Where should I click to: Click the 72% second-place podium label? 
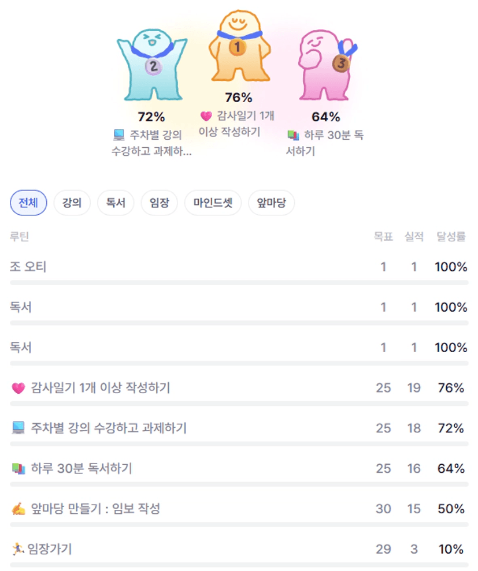coord(151,117)
